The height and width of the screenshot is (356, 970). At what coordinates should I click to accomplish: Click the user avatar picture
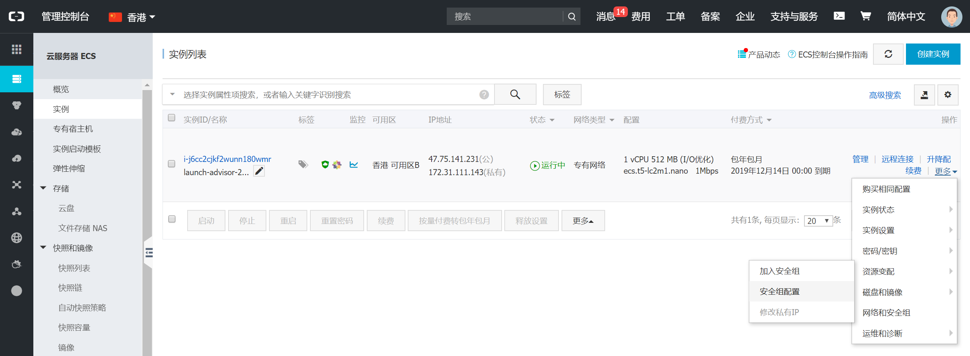point(951,17)
